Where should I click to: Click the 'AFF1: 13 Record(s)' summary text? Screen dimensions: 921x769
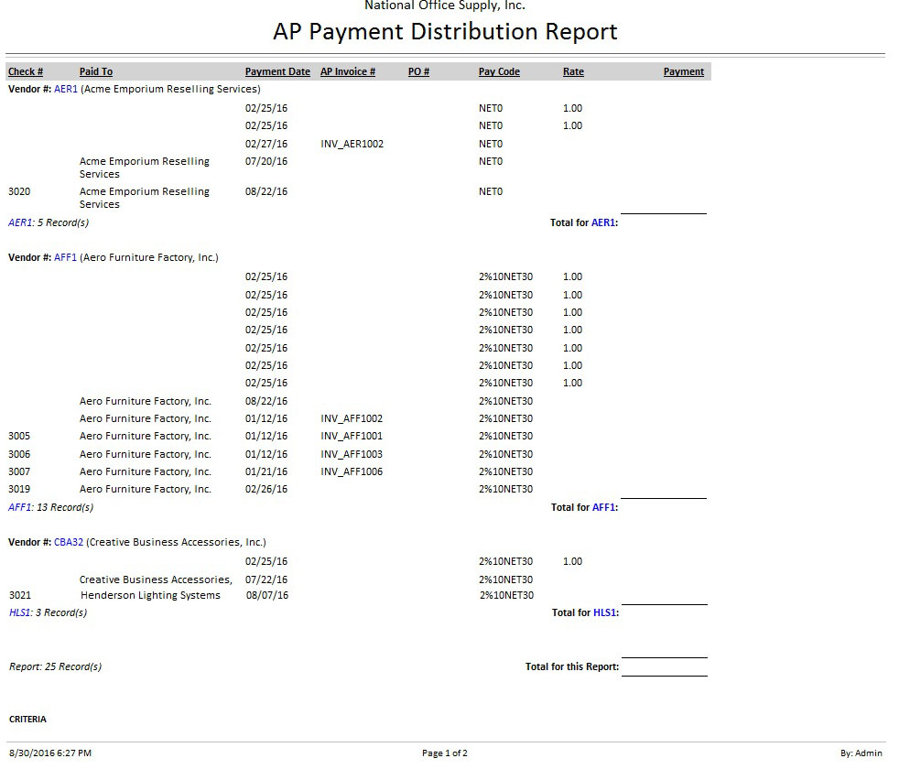click(50, 508)
